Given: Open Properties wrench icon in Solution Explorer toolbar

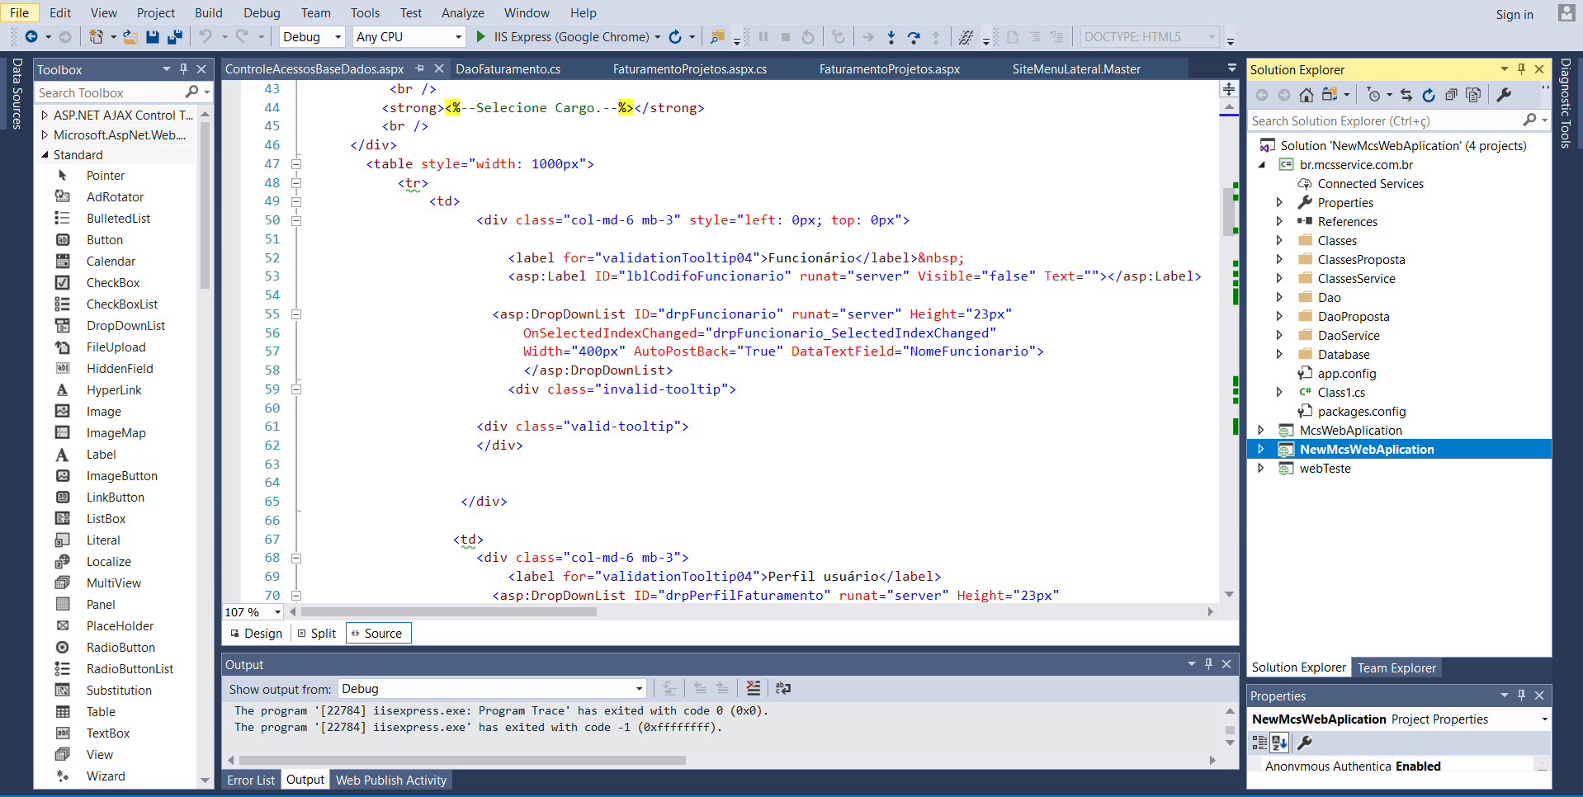Looking at the screenshot, I should click(1504, 95).
